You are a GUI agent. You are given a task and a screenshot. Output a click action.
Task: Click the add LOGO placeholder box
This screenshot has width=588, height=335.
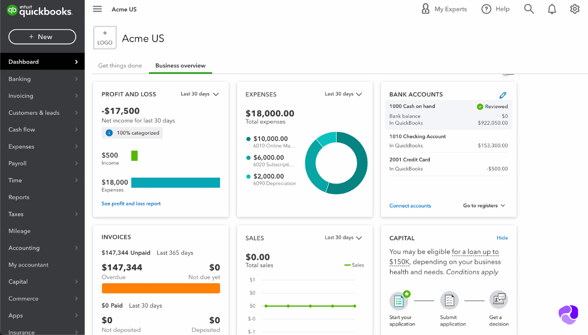tap(105, 38)
